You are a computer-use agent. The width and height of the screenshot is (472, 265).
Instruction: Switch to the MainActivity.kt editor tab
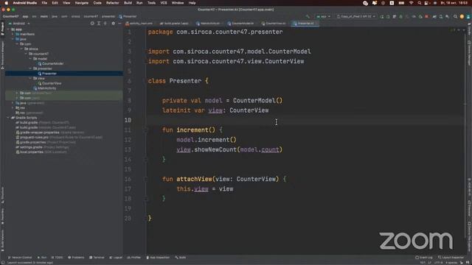(x=208, y=24)
